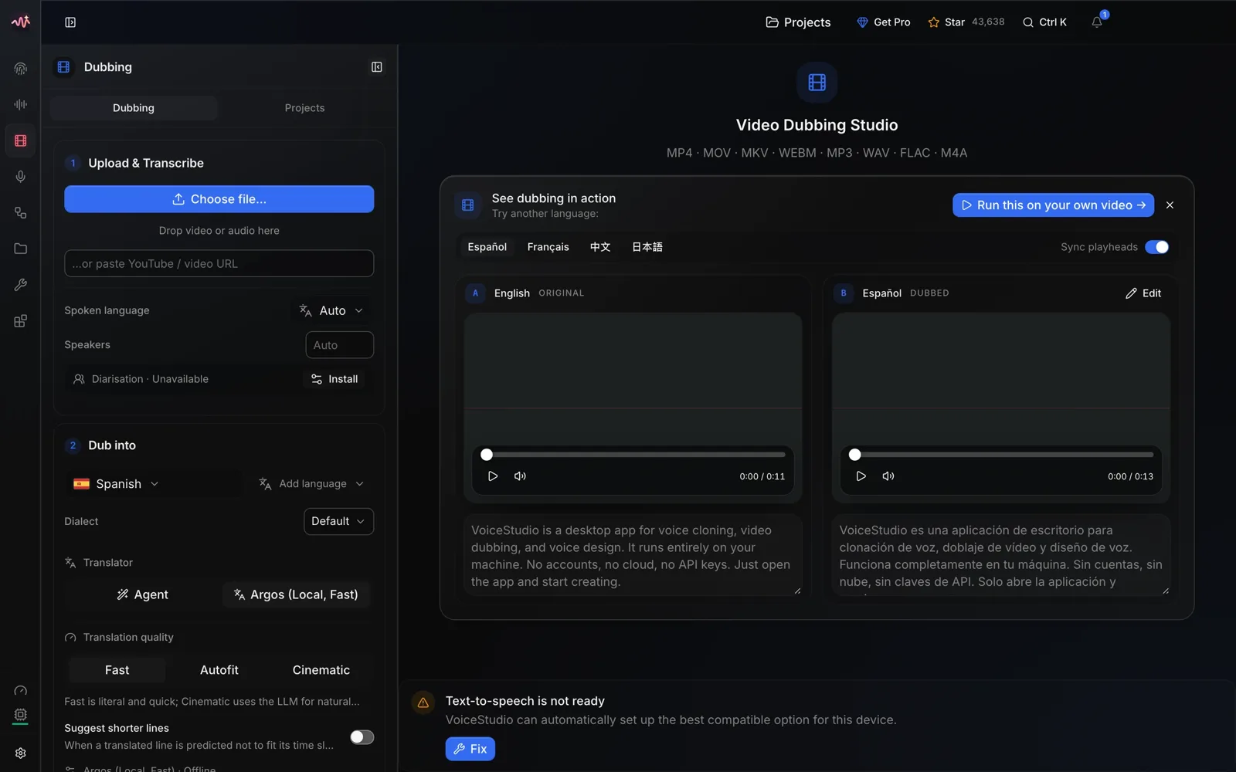This screenshot has width=1236, height=772.
Task: Open the Dialect Default dropdown
Action: pos(338,521)
